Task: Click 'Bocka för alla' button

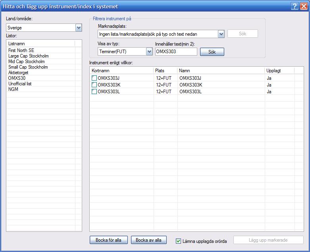Action: pyautogui.click(x=109, y=240)
